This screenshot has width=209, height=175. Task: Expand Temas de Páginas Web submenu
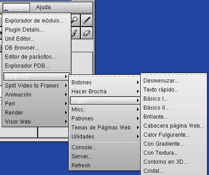coord(105,128)
